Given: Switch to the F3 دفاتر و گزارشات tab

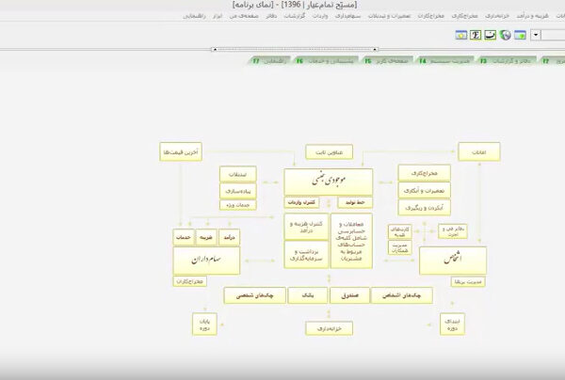Looking at the screenshot, I should click(x=506, y=61).
